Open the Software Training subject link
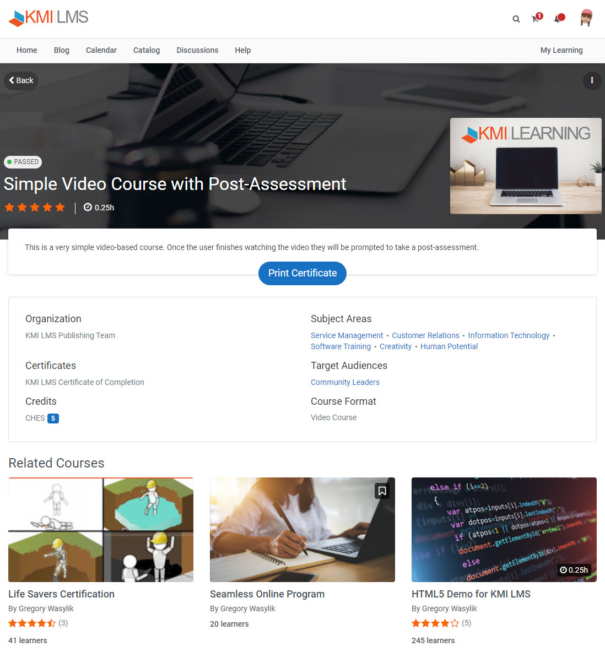Screen dimensions: 605x652 tap(341, 347)
